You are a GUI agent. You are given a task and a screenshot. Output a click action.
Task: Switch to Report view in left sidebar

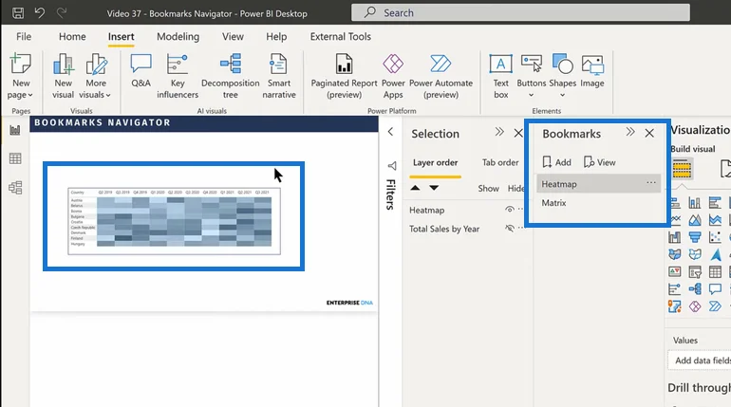pyautogui.click(x=15, y=130)
